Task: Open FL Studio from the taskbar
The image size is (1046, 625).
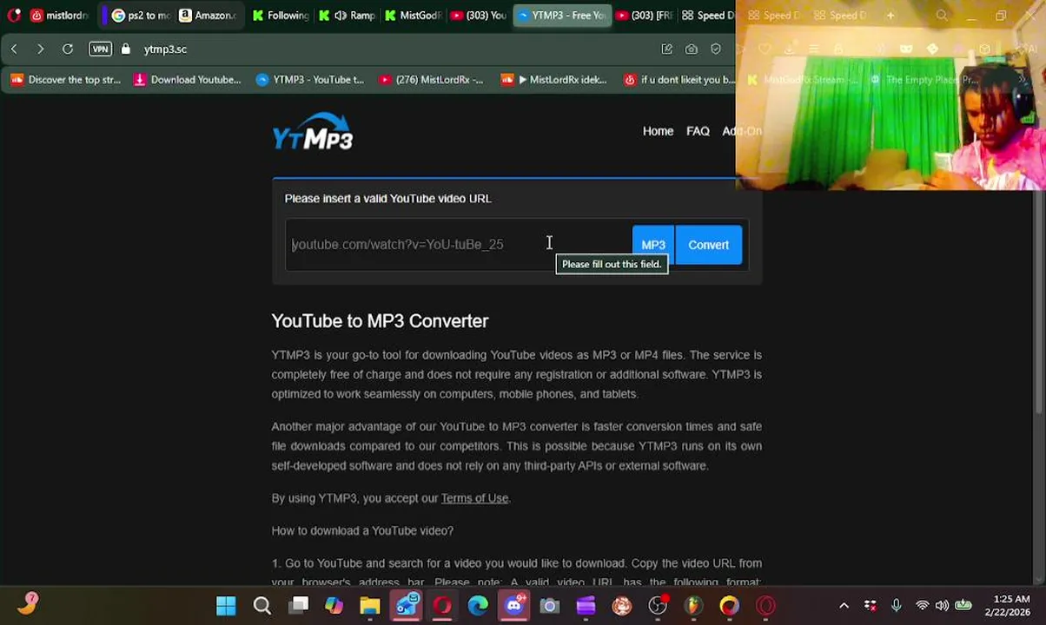Action: tap(693, 605)
